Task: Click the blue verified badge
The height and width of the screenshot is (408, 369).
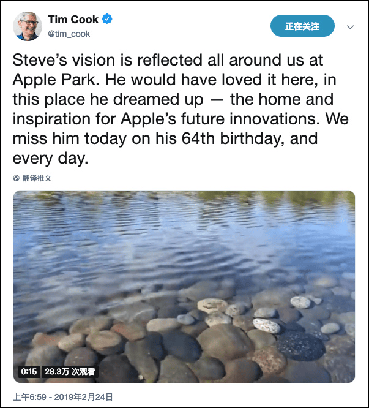Action: tap(107, 20)
